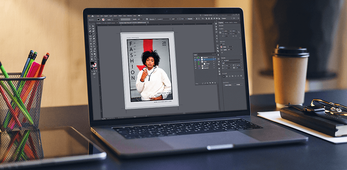Image resolution: width=347 pixels, height=170 pixels.
Task: Open control bar stroke swatch dropdown arrow
Action: click(x=105, y=20)
